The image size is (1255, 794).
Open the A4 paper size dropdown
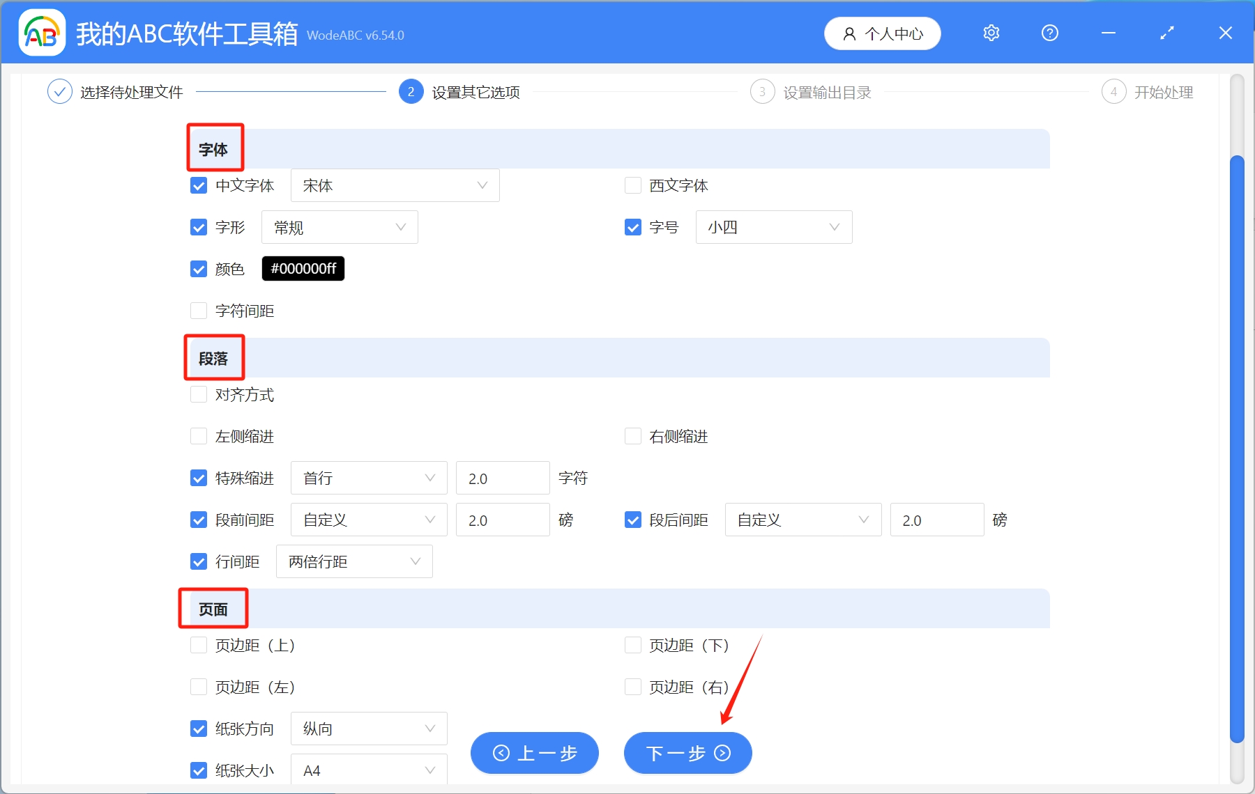(369, 770)
